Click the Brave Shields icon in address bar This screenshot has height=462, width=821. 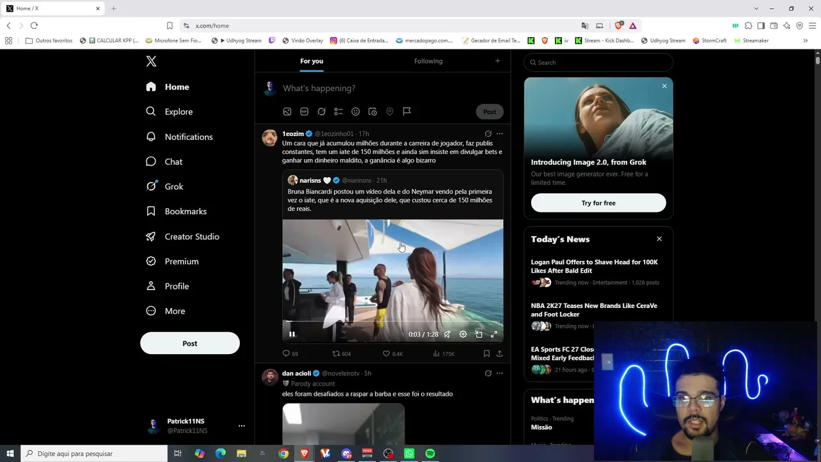[x=618, y=26]
